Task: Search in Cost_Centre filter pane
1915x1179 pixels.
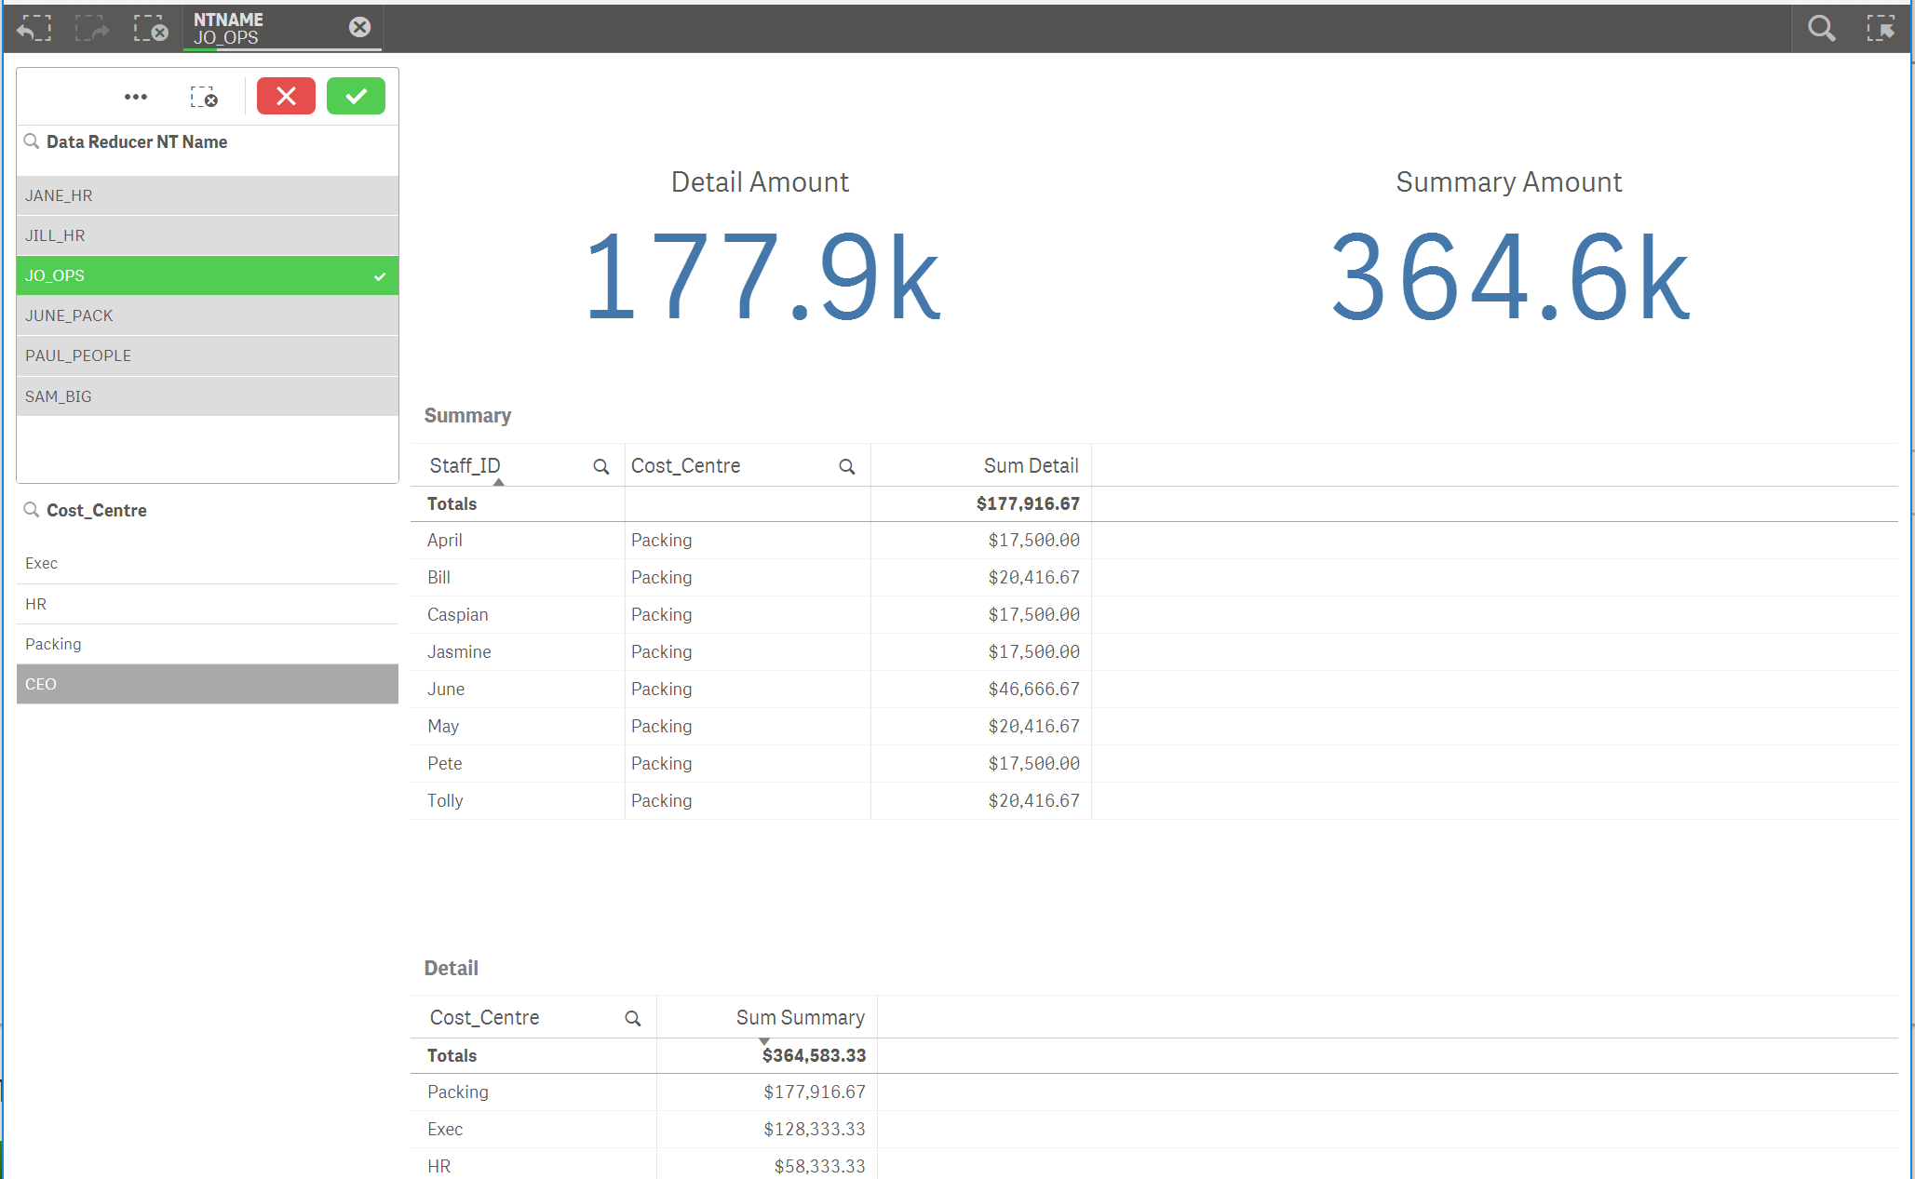Action: [32, 510]
